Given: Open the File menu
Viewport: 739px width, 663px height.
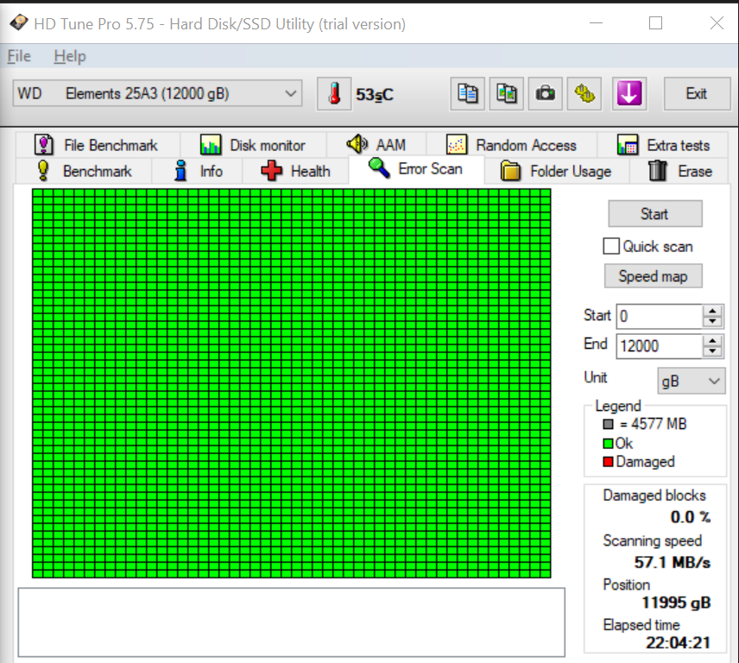Looking at the screenshot, I should (19, 56).
